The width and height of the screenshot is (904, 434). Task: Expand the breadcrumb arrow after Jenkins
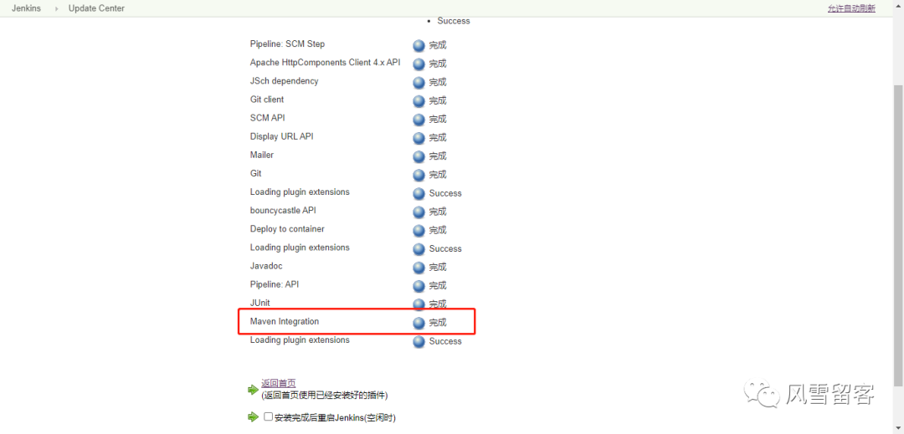point(57,8)
